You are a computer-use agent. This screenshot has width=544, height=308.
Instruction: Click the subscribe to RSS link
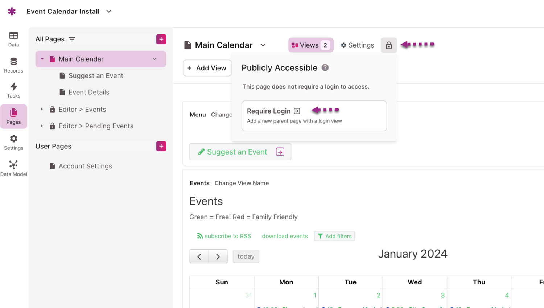point(224,236)
